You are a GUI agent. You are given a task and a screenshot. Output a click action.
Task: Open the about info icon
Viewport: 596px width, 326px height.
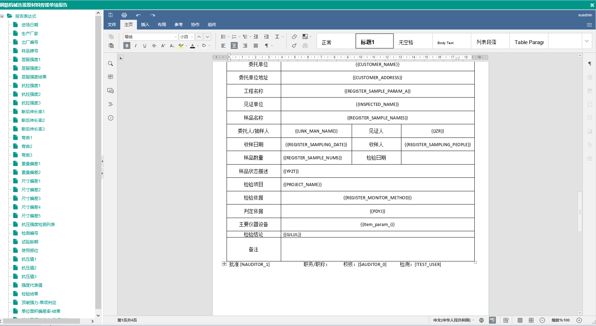[x=111, y=118]
